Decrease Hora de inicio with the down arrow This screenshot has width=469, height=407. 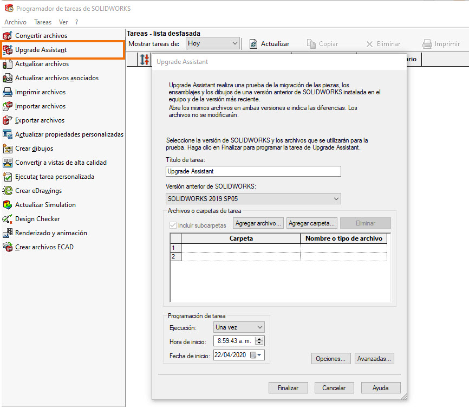pyautogui.click(x=259, y=343)
